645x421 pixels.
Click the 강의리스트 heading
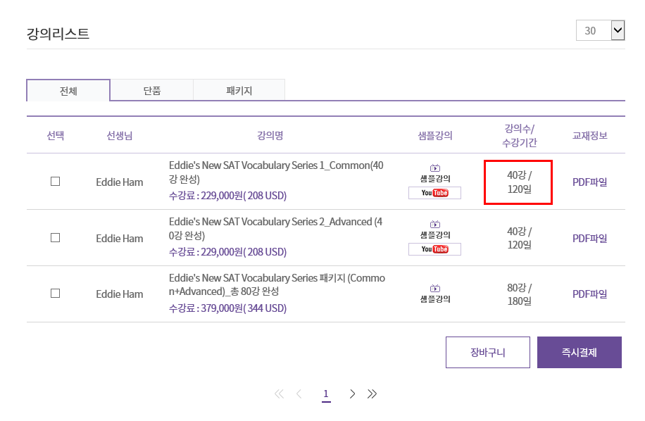(58, 33)
